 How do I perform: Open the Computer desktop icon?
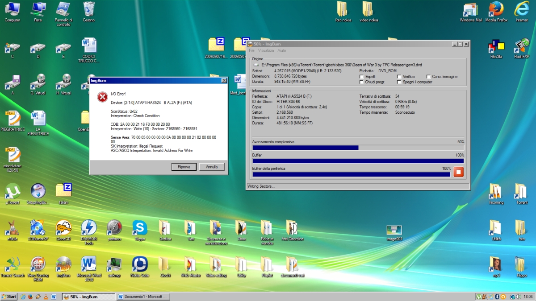tap(12, 12)
